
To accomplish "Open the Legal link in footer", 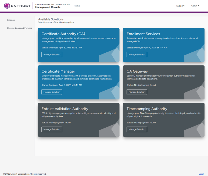I will point(201,174).
